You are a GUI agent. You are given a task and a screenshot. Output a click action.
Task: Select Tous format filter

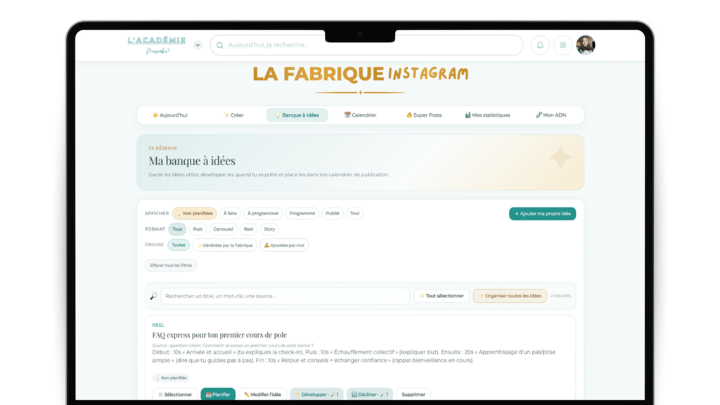(177, 229)
